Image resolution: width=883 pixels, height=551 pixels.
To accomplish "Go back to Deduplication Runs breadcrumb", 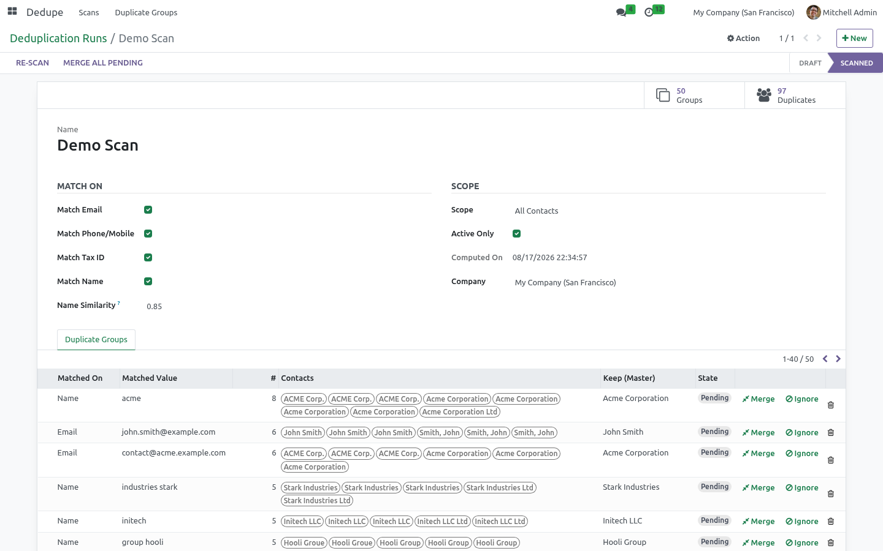I will [58, 39].
